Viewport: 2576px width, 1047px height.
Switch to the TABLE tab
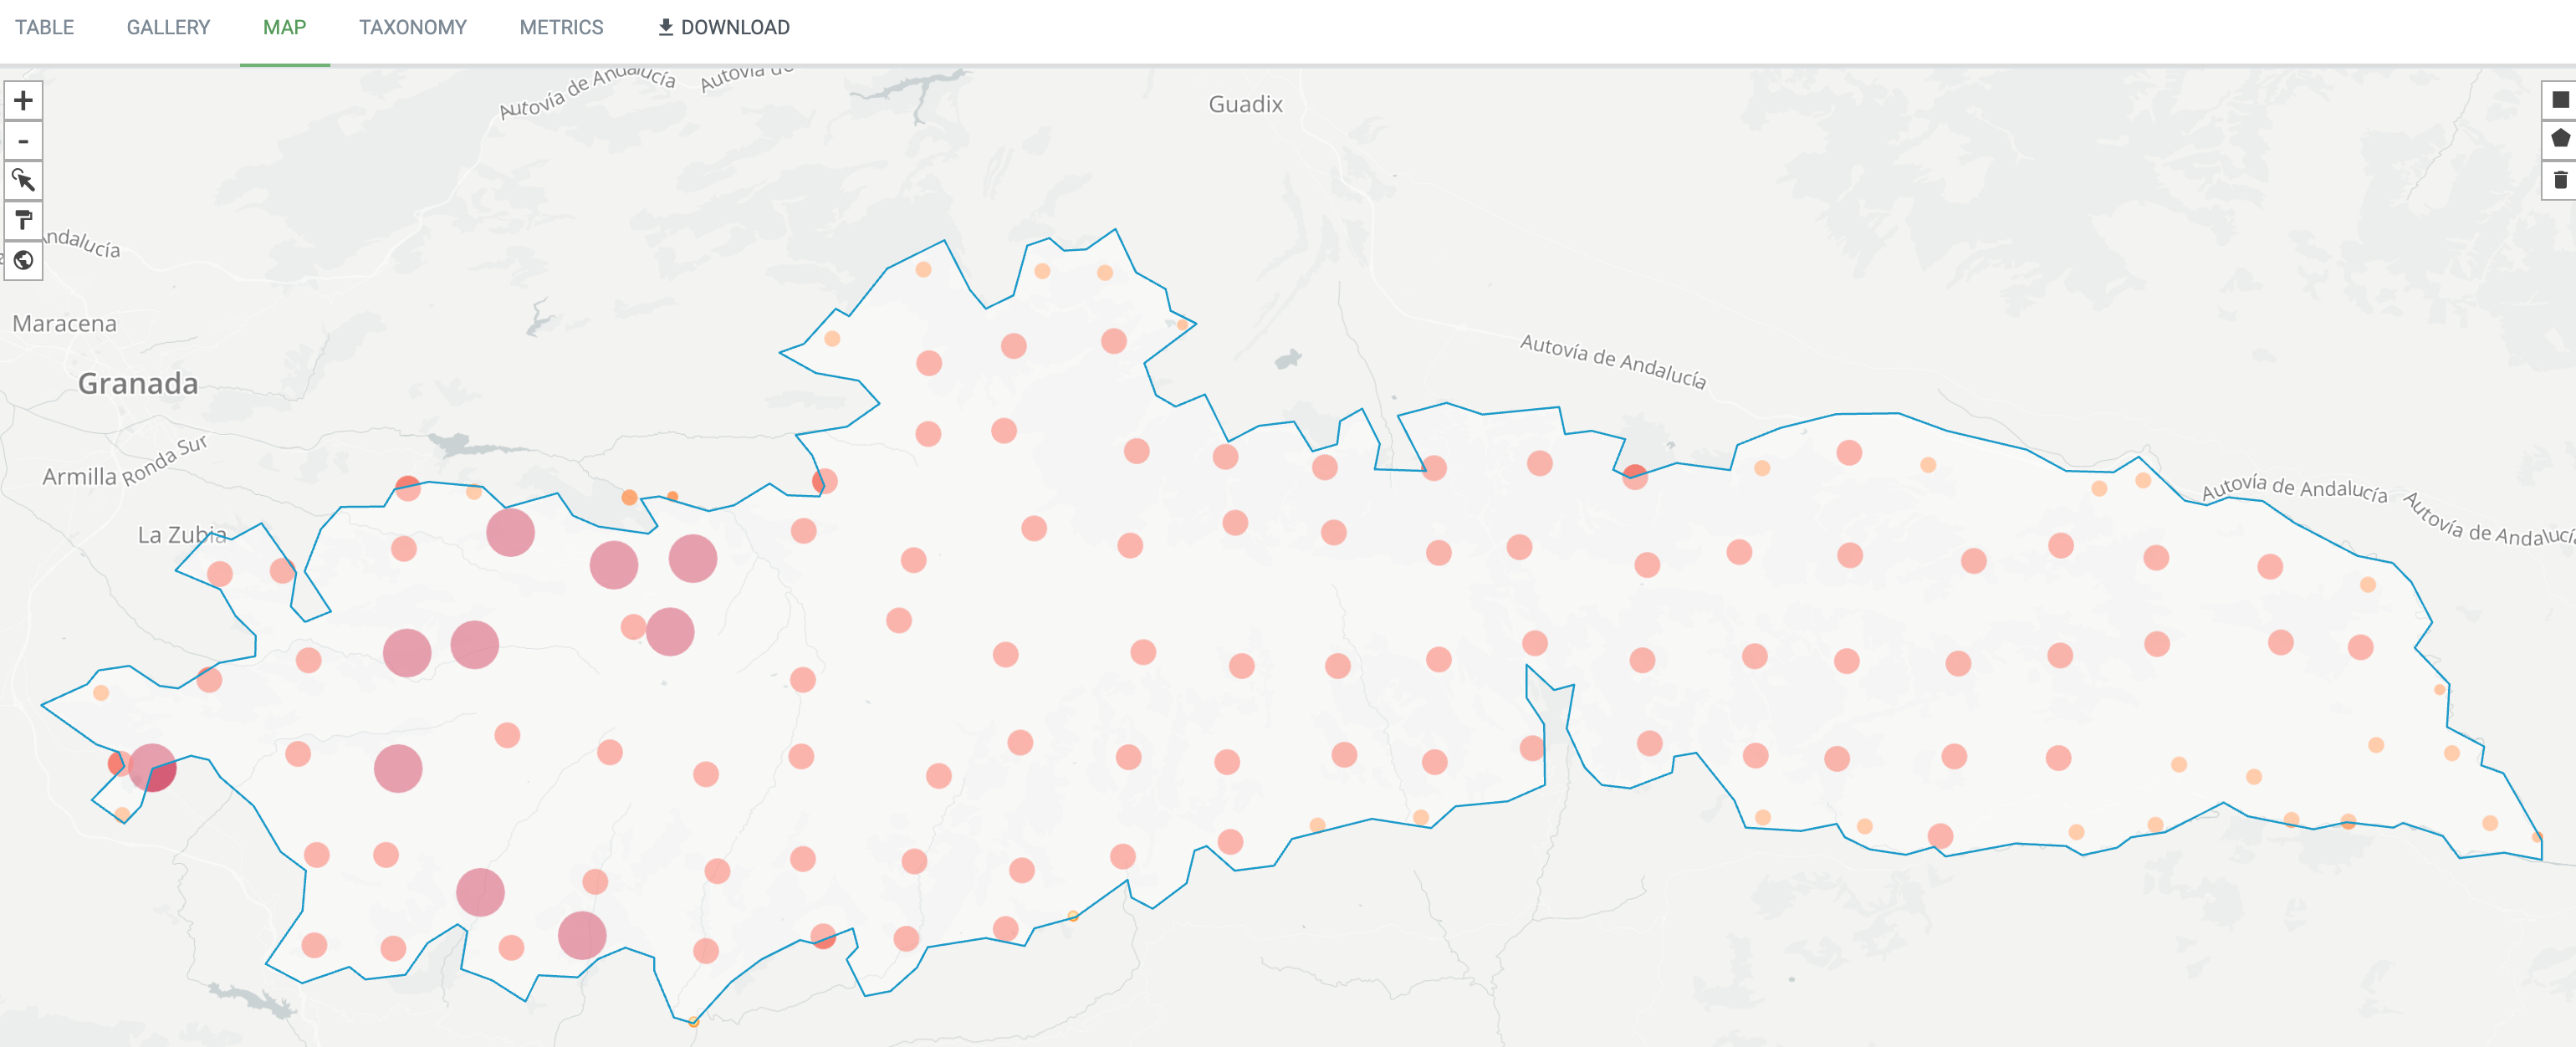click(44, 28)
